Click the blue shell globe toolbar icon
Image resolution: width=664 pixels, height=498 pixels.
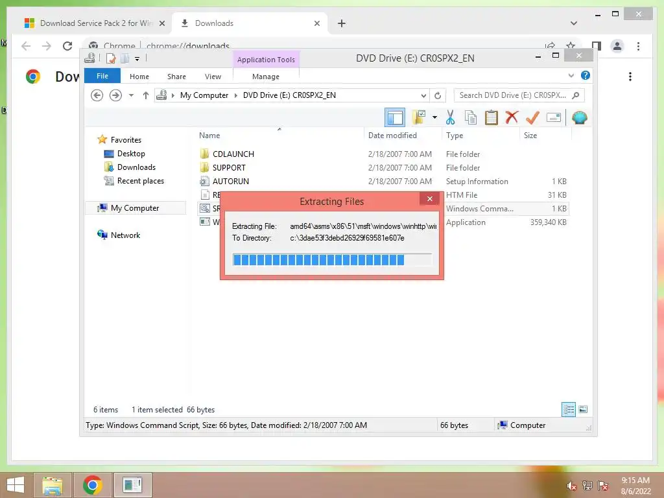579,117
